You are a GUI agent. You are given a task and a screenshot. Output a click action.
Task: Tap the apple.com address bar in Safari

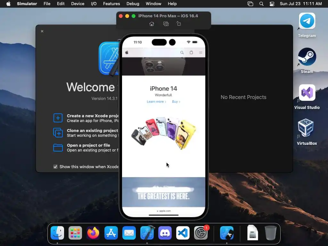(x=164, y=211)
